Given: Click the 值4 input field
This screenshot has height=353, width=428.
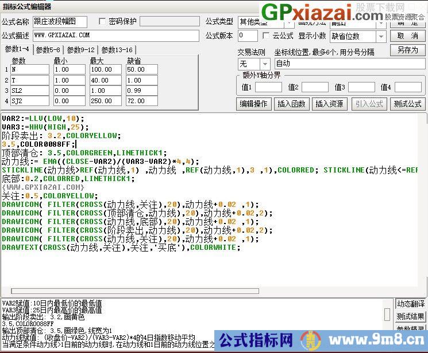Looking at the screenshot, I should 408,88.
